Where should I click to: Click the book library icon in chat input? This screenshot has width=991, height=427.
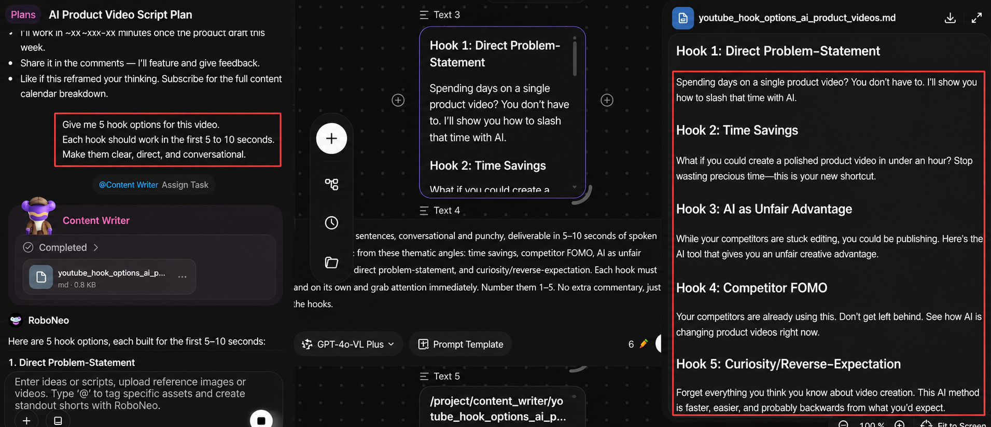coord(58,420)
